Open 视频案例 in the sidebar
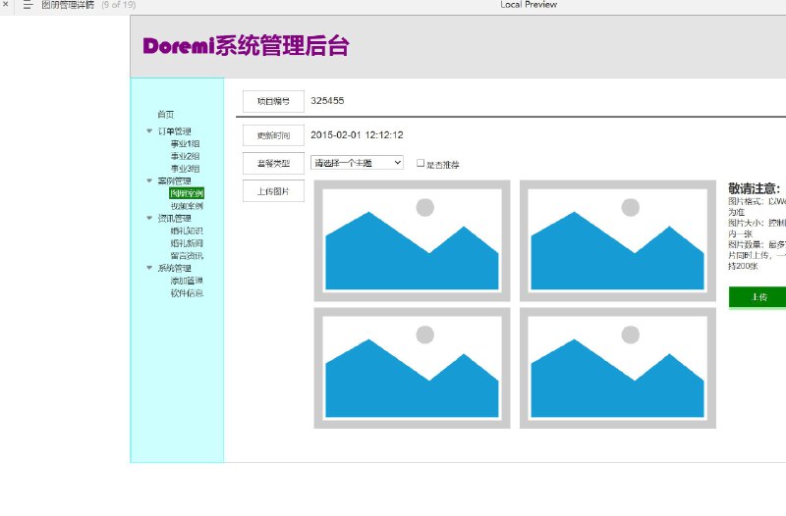 coord(187,206)
